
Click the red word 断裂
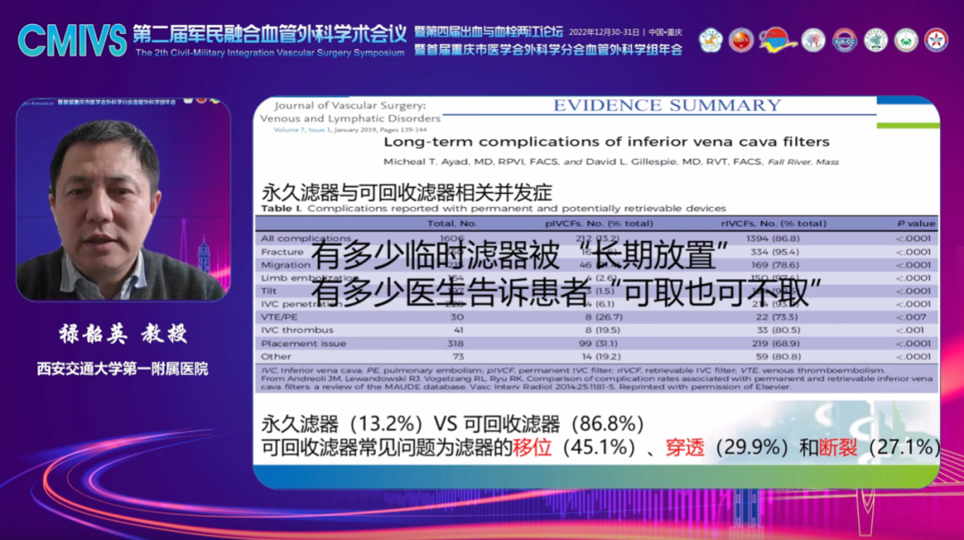click(837, 447)
